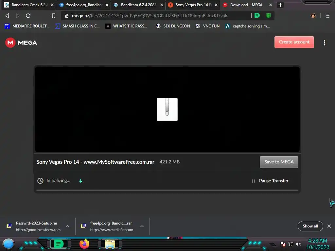Close the Bandicam 6.2.4.2083 tab
Screen dimensions: 335x251
click(x=162, y=5)
